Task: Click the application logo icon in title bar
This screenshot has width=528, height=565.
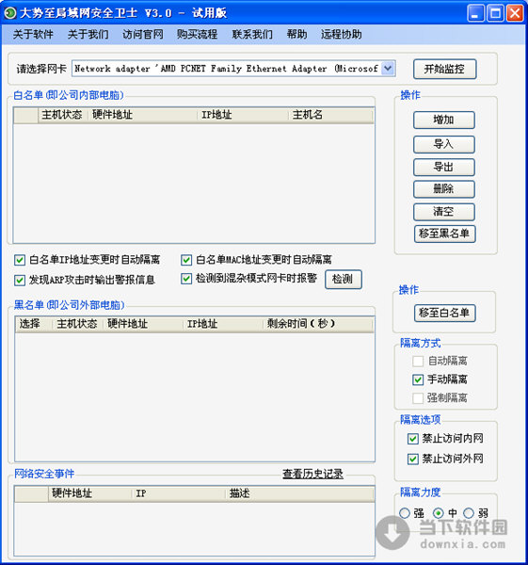Action: click(x=10, y=13)
